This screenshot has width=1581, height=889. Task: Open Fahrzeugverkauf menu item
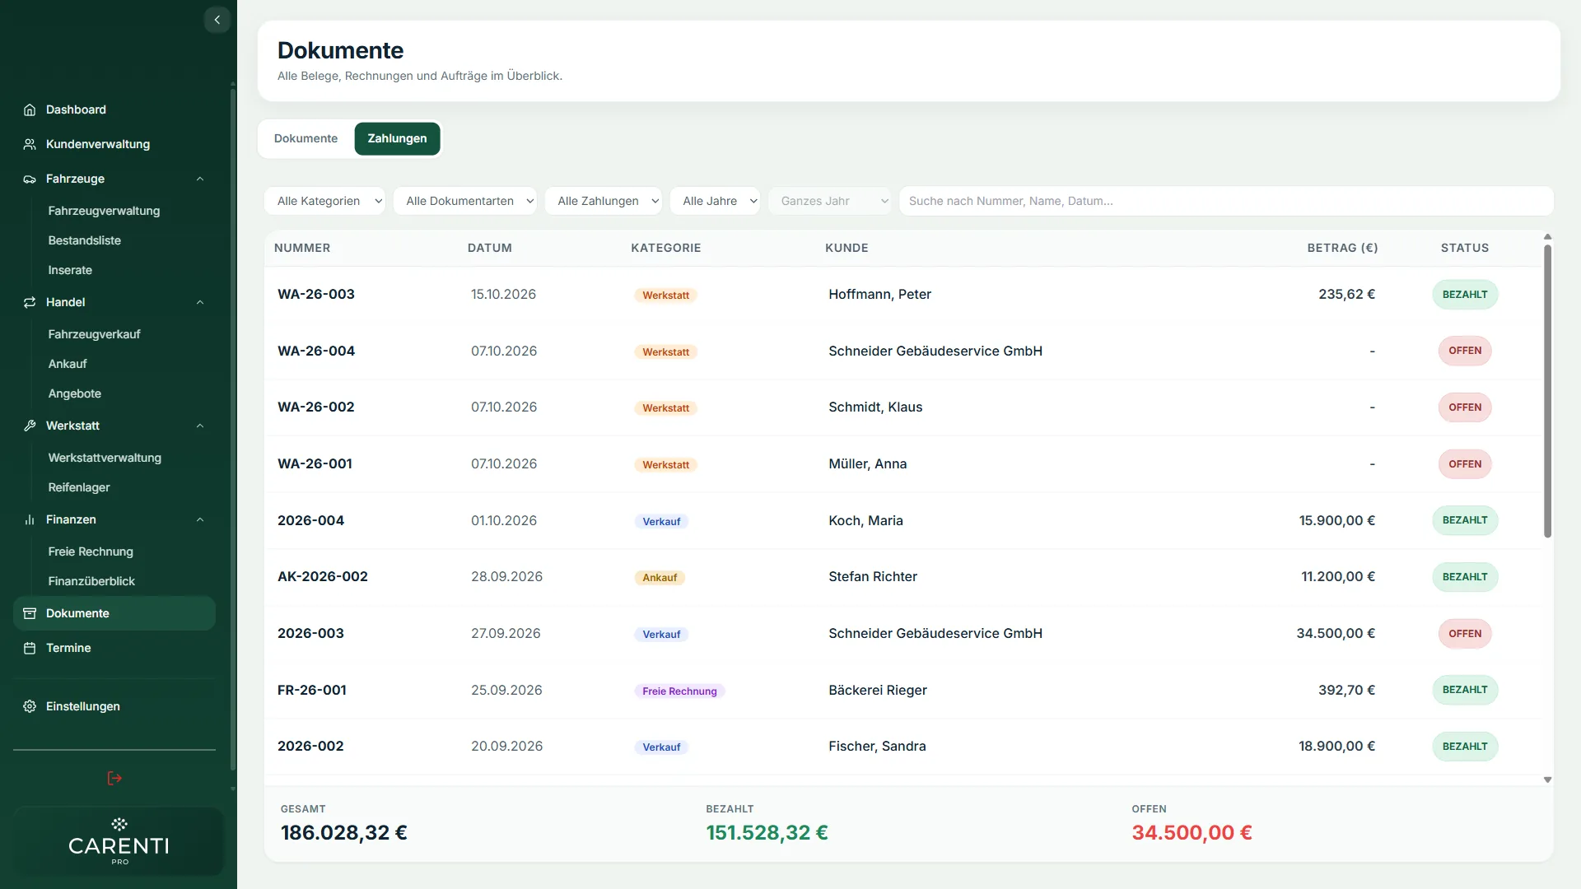[94, 334]
